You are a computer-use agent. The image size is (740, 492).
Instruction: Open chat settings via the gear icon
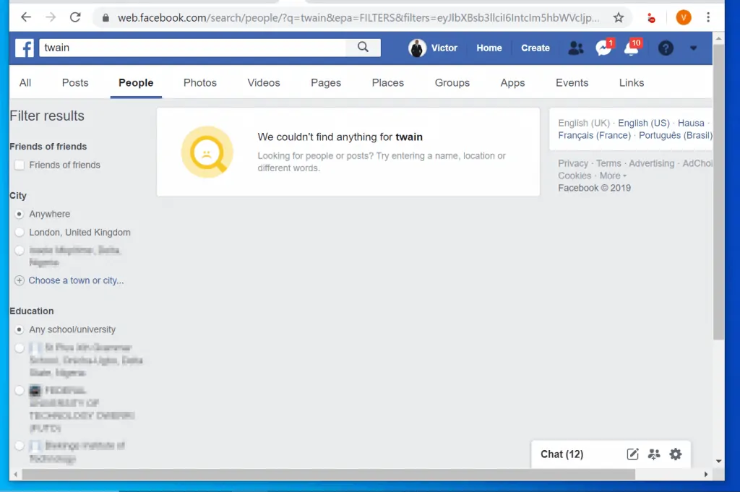(x=676, y=454)
